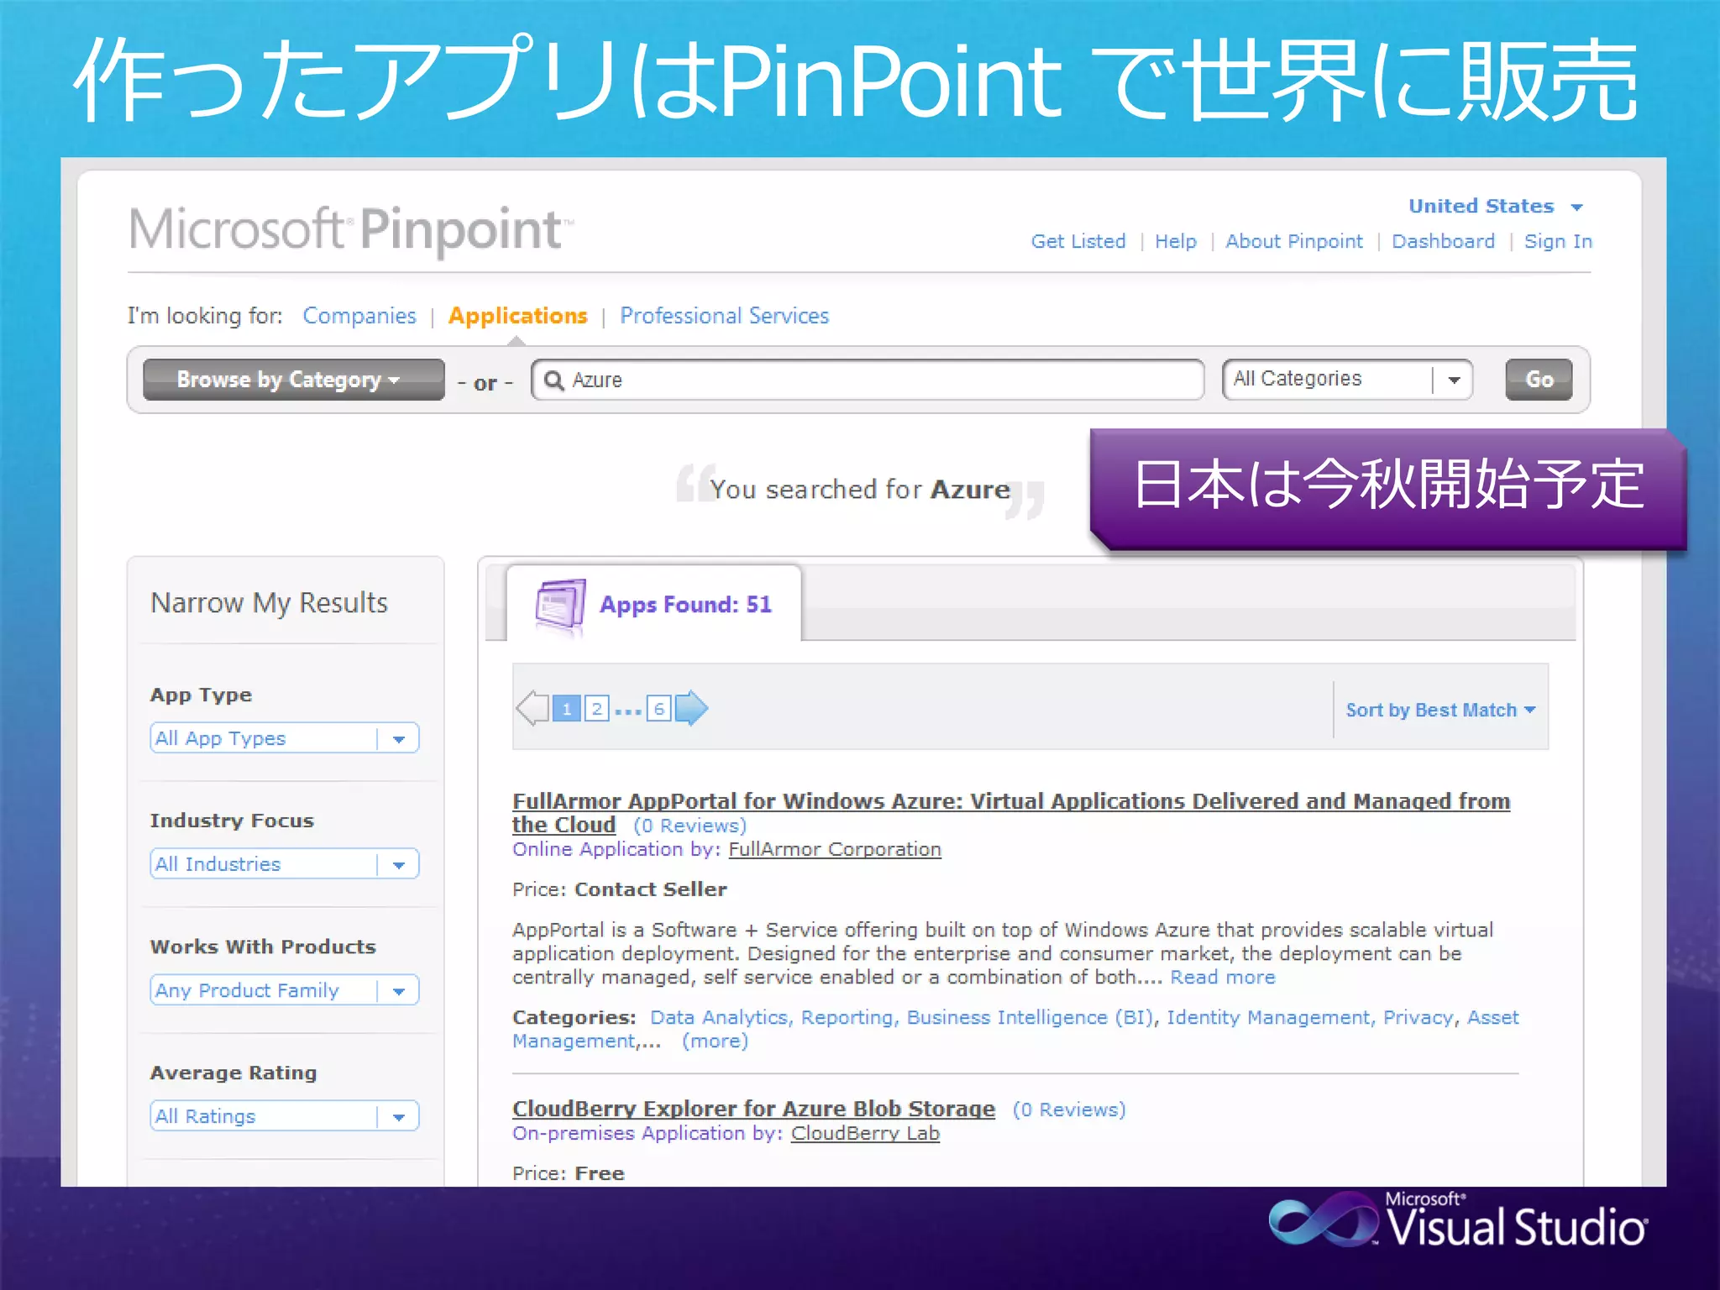The height and width of the screenshot is (1290, 1720).
Task: Open the United States region selector
Action: pos(1494,207)
